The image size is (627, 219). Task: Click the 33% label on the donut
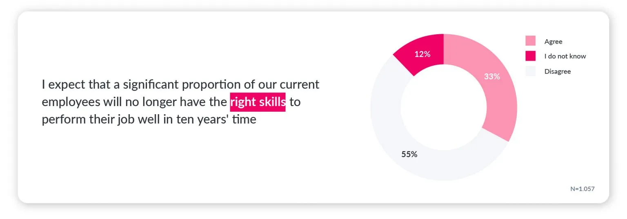492,76
